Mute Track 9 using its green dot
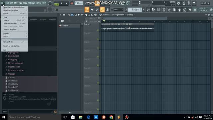 point(98,101)
